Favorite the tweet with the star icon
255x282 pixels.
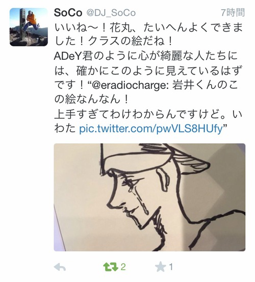[x=160, y=267]
